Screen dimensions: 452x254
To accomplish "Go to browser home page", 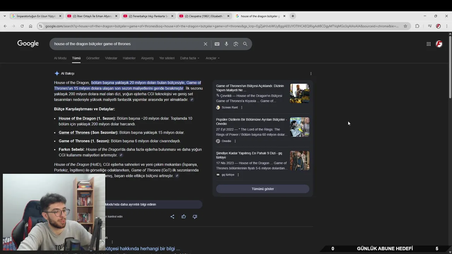I will click(30, 26).
